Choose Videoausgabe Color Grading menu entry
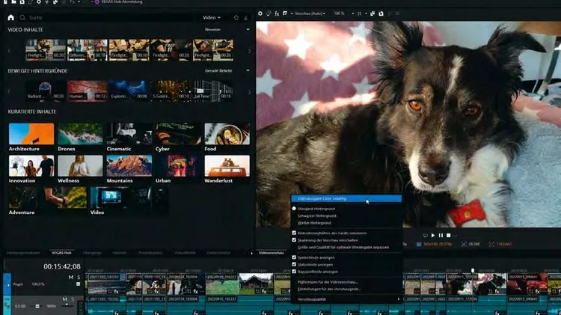The height and width of the screenshot is (315, 561). coord(346,199)
